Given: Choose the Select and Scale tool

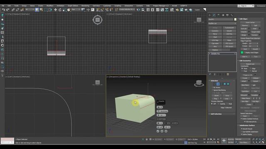Looking at the screenshot, I should point(64,10).
